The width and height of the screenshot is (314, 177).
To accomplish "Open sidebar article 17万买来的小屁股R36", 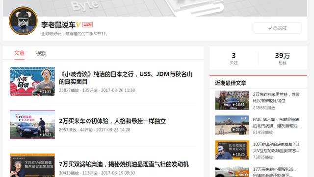I will pyautogui.click(x=274, y=172).
